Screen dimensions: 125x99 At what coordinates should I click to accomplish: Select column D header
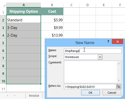pyautogui.click(x=87, y=5)
